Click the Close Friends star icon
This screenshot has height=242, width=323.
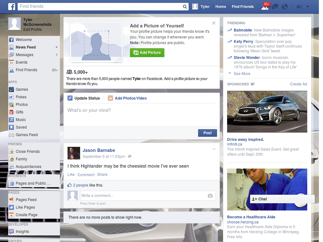[11, 152]
